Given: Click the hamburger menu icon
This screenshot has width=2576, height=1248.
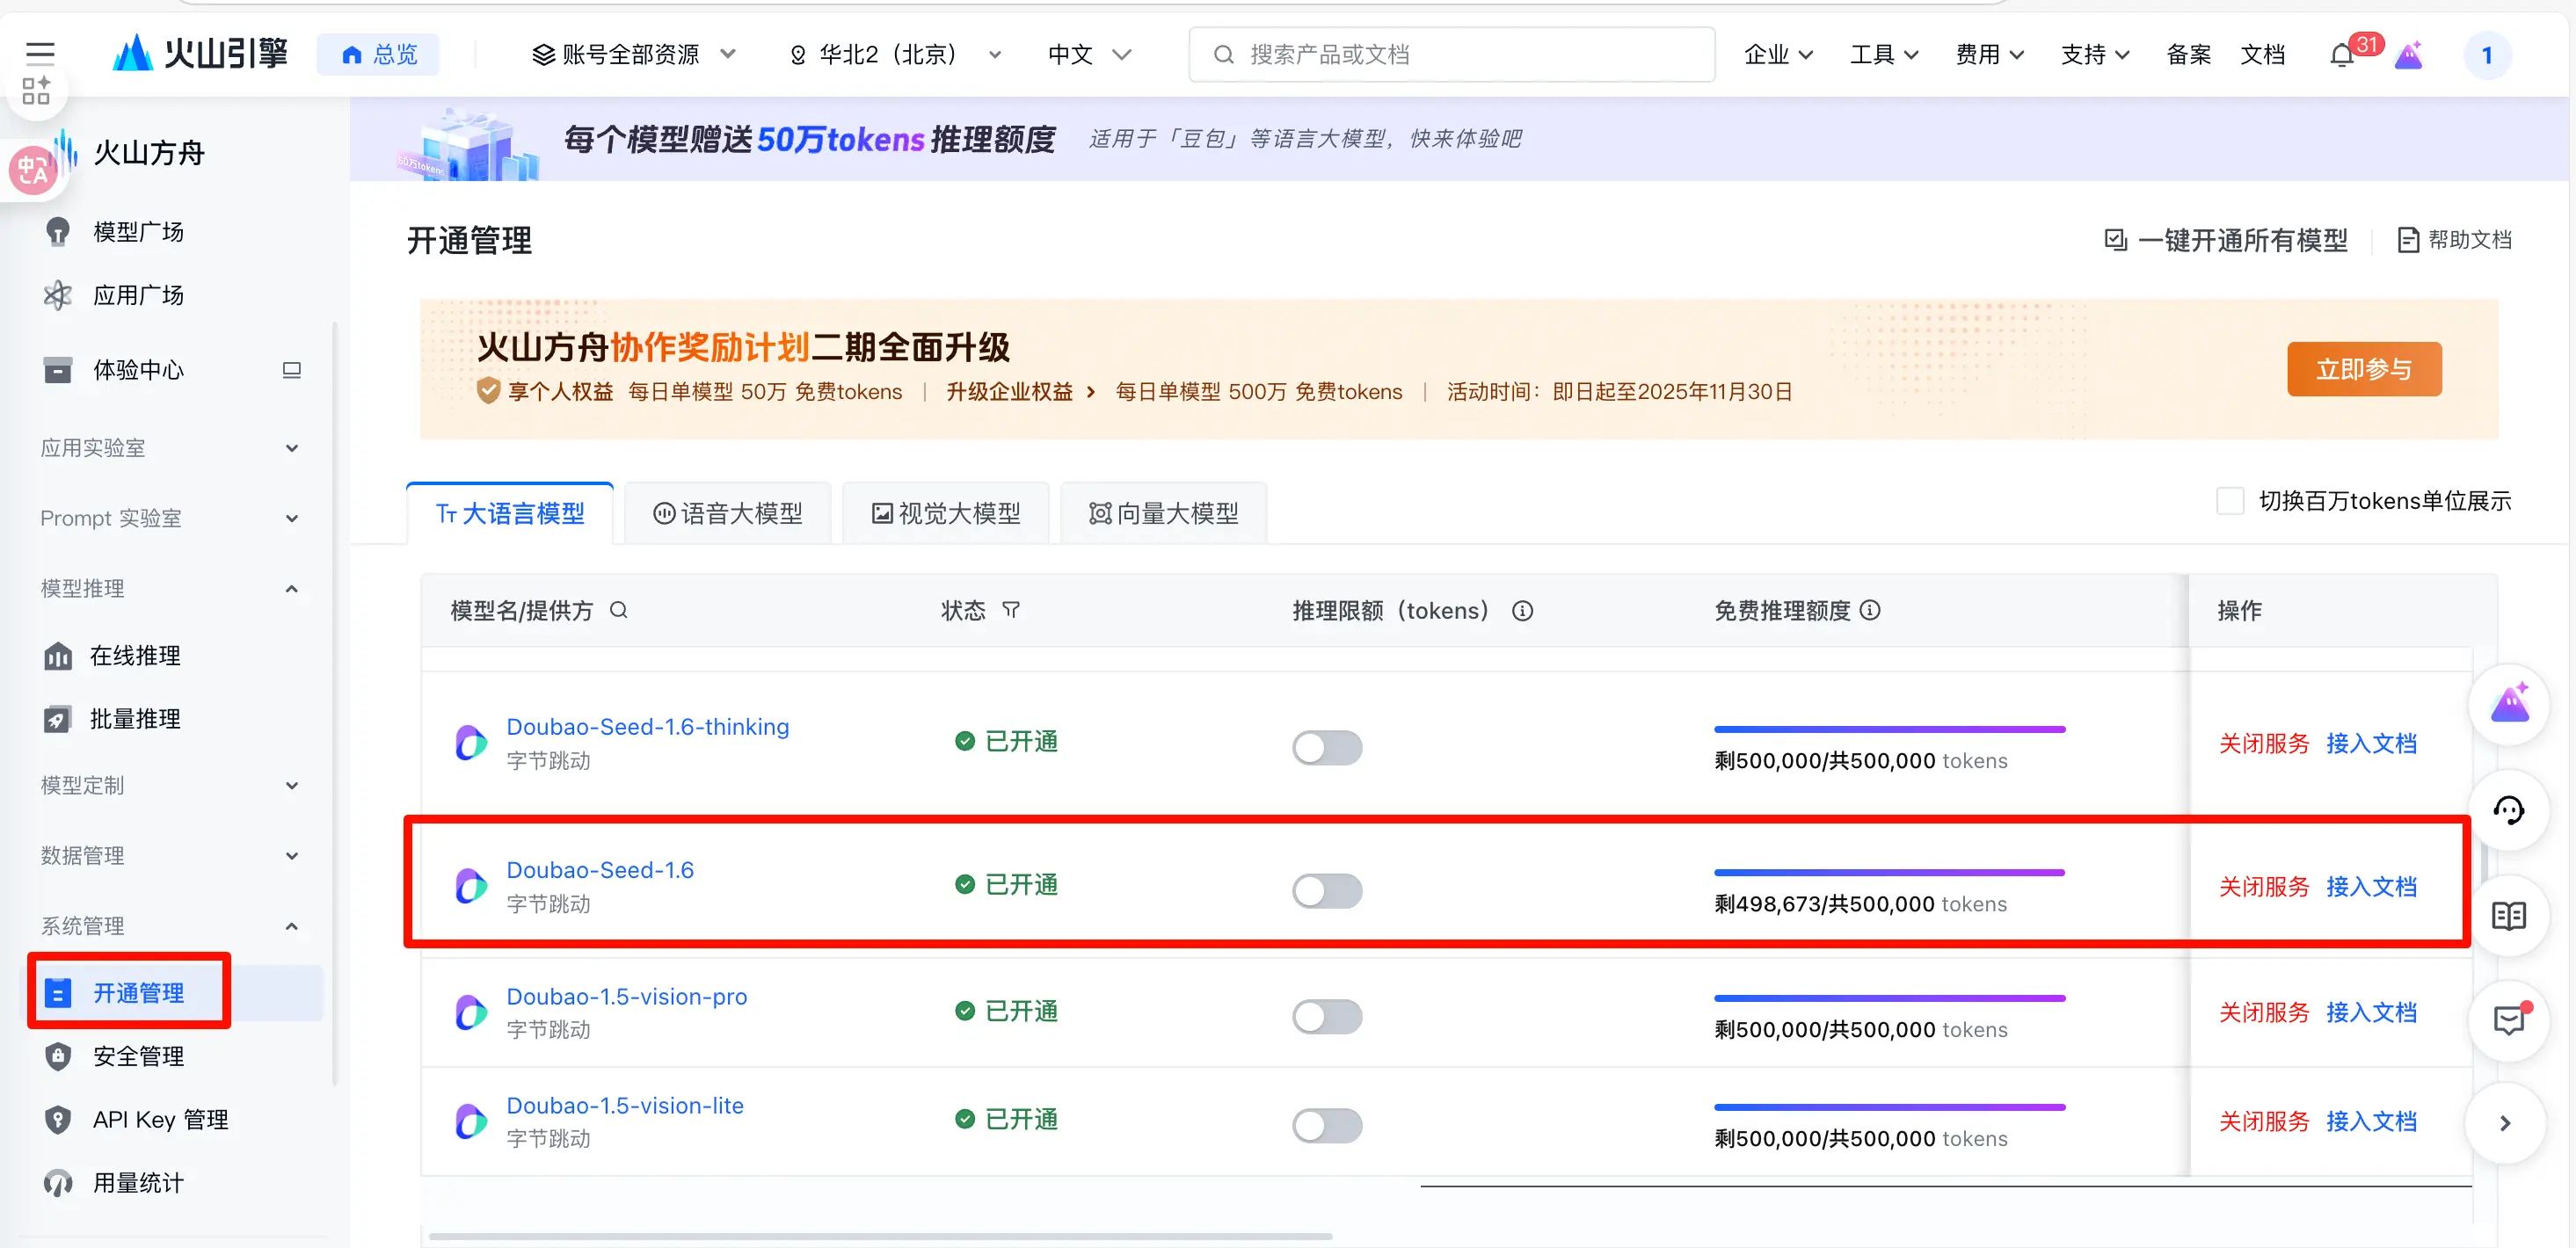Looking at the screenshot, I should tap(40, 52).
